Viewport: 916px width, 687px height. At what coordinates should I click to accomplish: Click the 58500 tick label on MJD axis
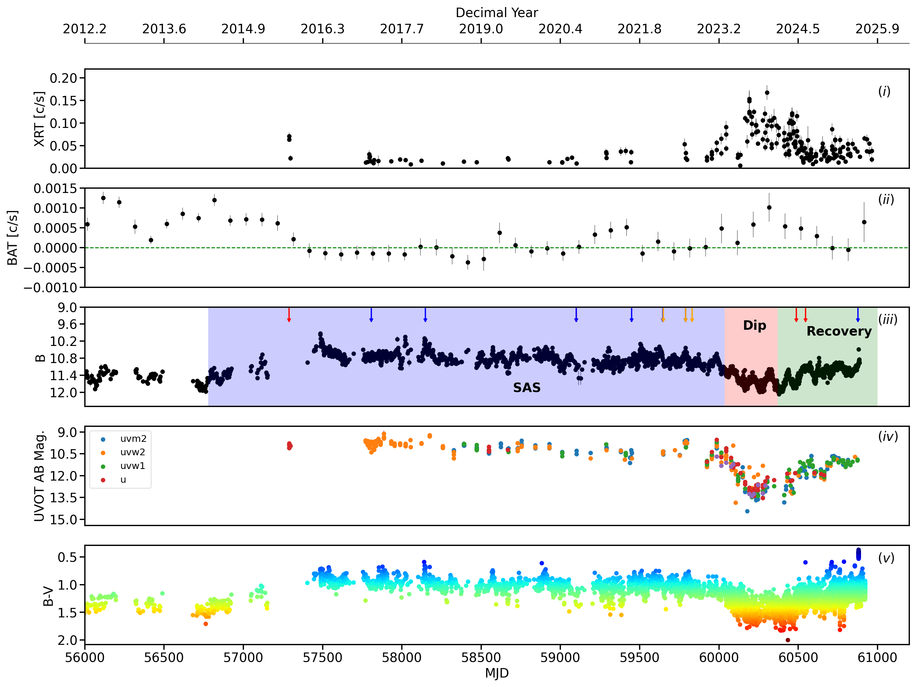pyautogui.click(x=481, y=658)
